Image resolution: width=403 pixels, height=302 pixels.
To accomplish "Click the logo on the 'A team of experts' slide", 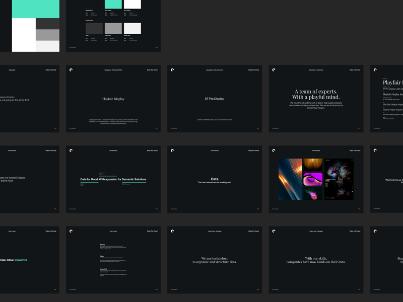I will [x=274, y=70].
